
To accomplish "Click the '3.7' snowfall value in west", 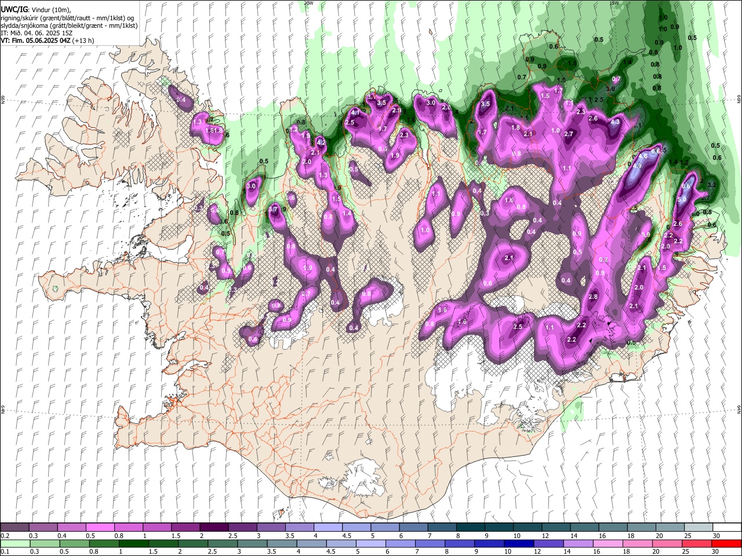I will pyautogui.click(x=274, y=210).
